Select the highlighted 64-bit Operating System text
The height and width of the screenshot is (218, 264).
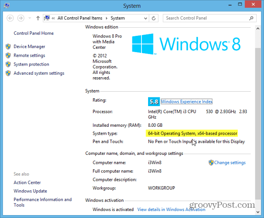click(x=193, y=133)
